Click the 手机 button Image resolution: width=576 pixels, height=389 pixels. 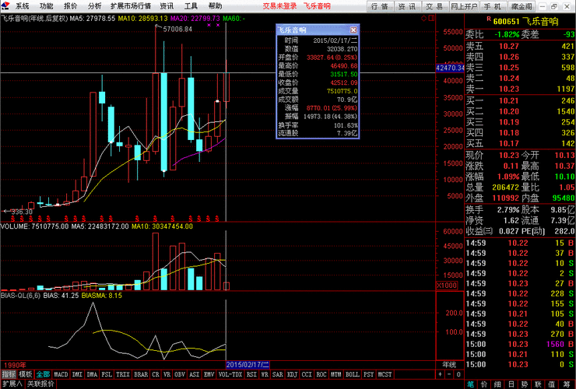[x=493, y=6]
